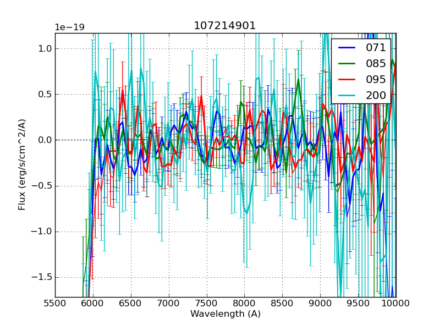Image resolution: width=440 pixels, height=330 pixels.
Task: Click the blue line swatch in legend
Action: coord(346,48)
